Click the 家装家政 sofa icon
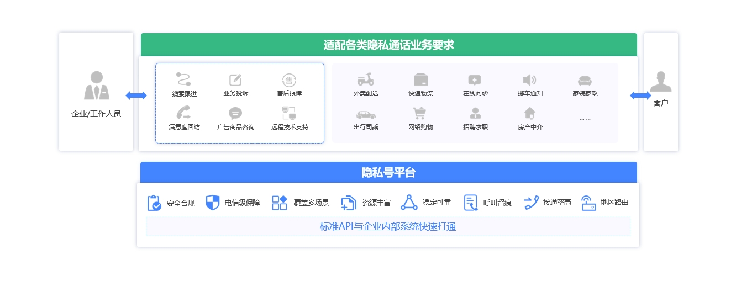The width and height of the screenshot is (736, 292). pos(585,80)
